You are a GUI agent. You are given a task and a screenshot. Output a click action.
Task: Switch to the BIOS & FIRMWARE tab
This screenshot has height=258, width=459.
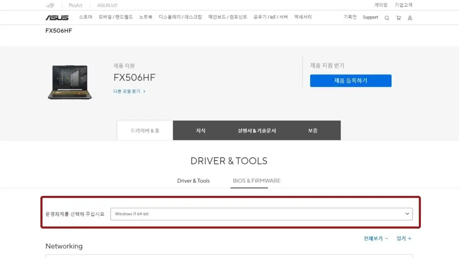pyautogui.click(x=256, y=181)
